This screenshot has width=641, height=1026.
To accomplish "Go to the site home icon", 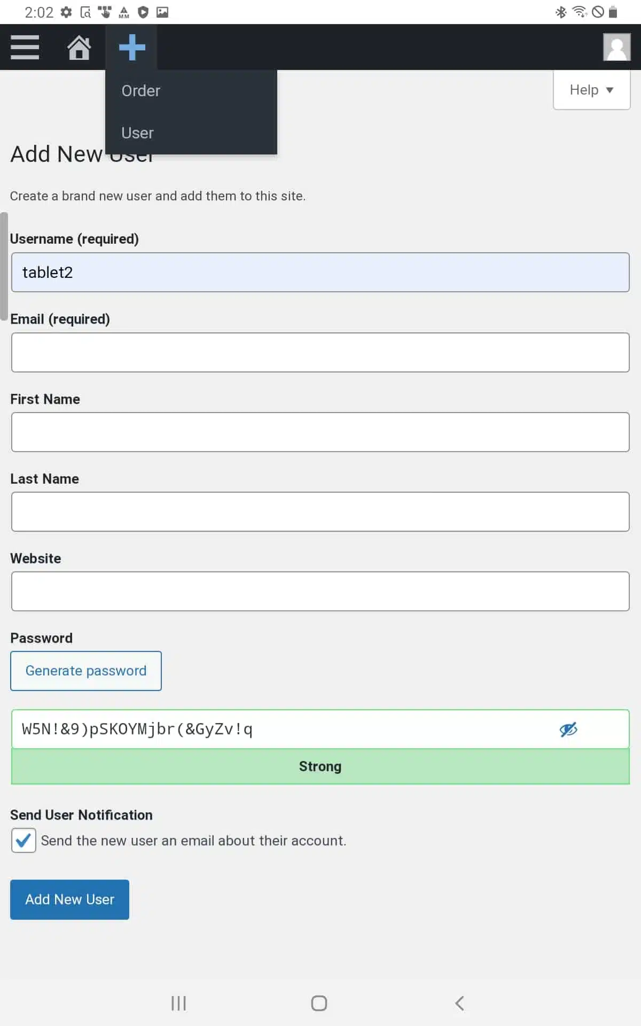I will 79,47.
